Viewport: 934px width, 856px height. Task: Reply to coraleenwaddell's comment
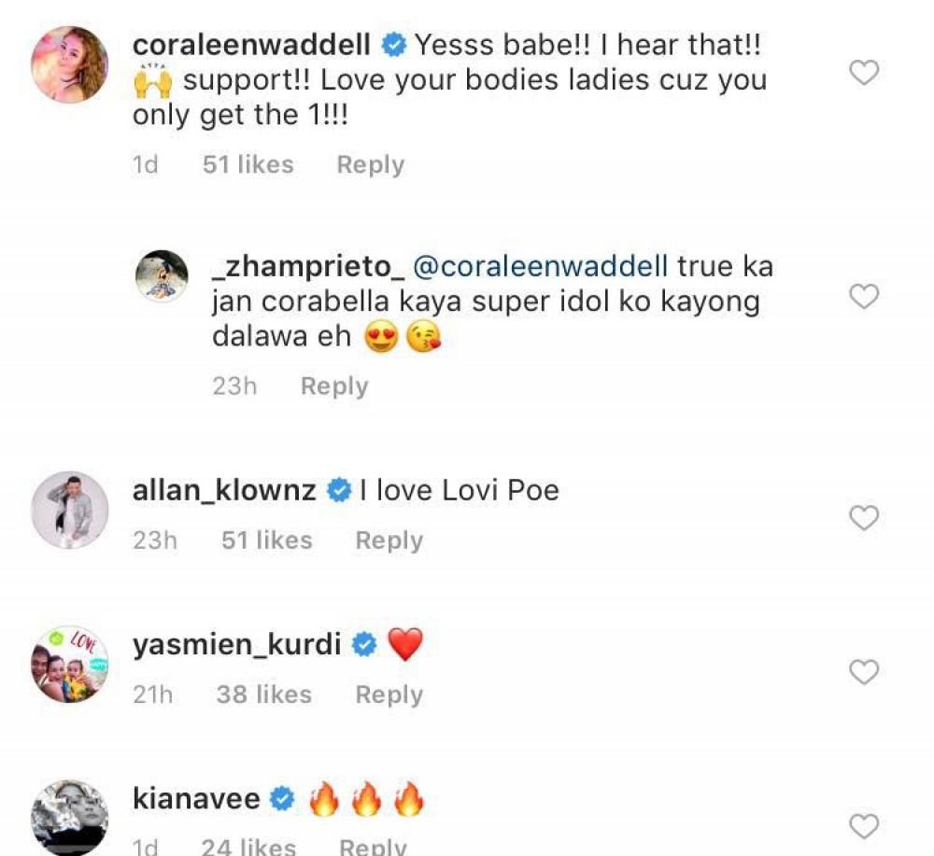click(x=370, y=165)
